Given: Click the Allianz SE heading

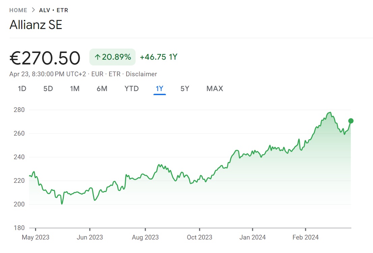Looking at the screenshot, I should coord(36,25).
